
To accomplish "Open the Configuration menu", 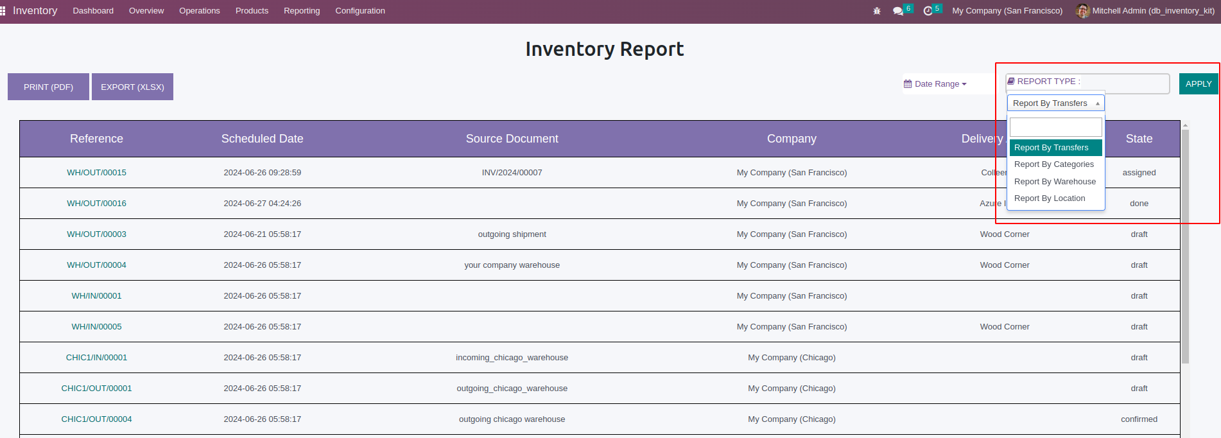I will point(359,11).
